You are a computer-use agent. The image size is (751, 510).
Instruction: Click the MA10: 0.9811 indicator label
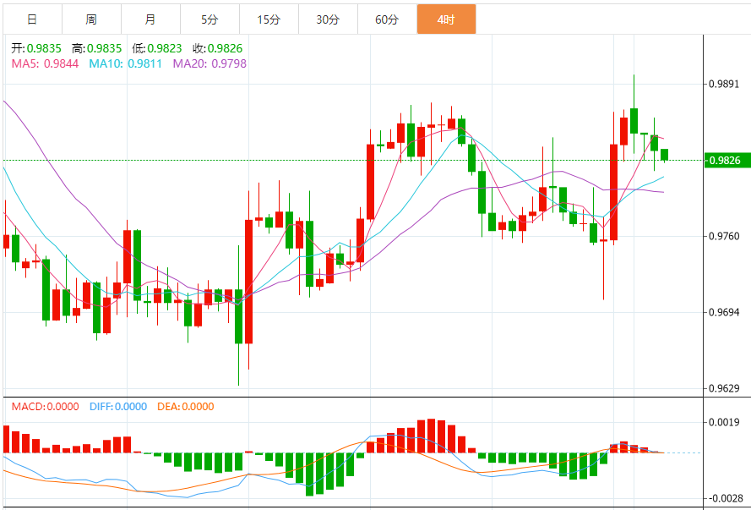click(x=126, y=63)
